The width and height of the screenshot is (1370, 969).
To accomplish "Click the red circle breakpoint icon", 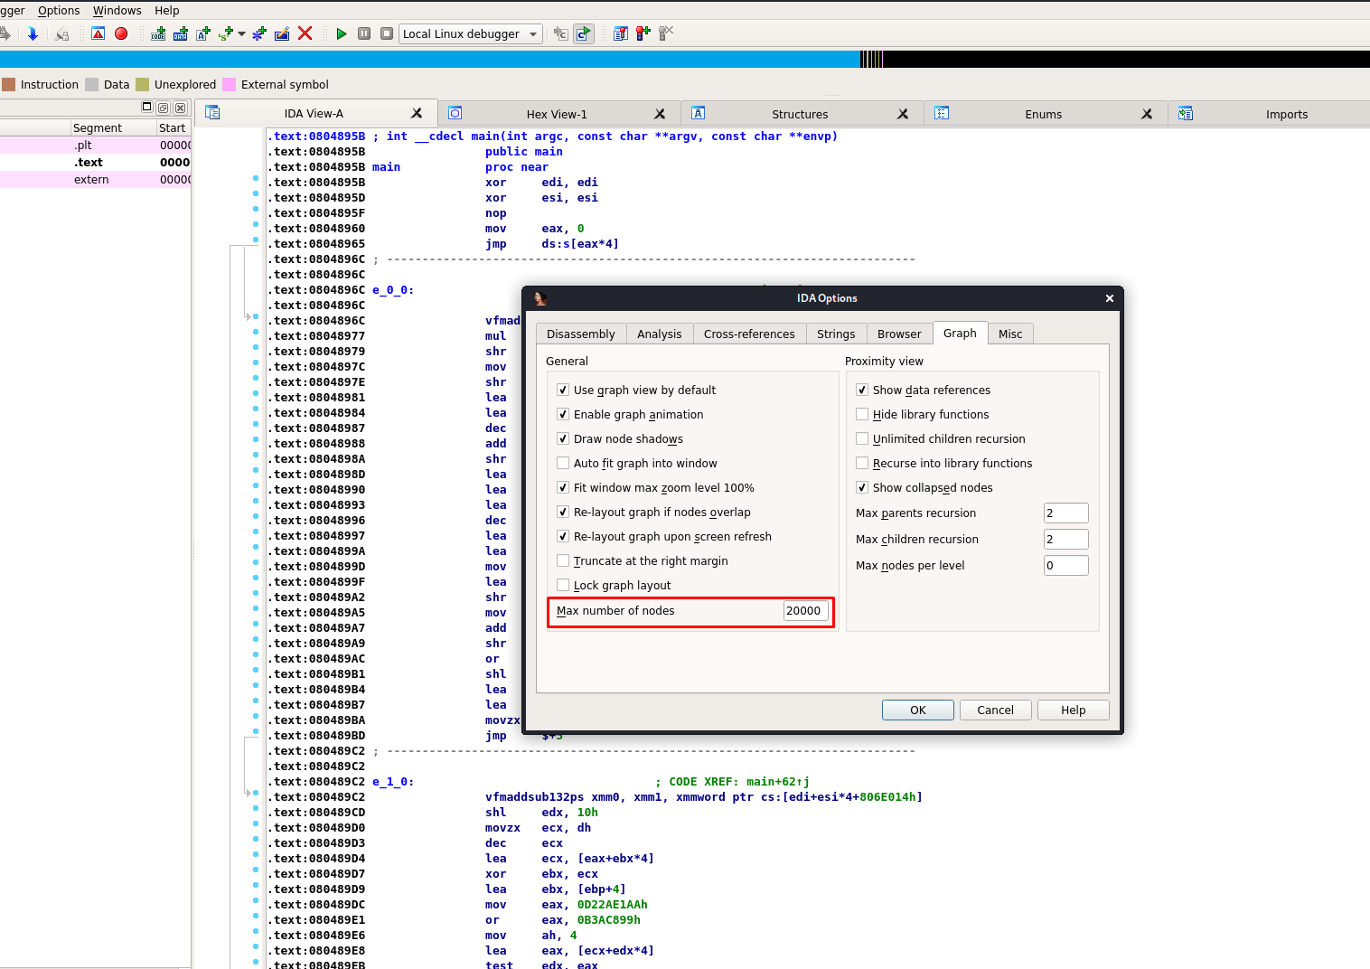I will click(121, 33).
